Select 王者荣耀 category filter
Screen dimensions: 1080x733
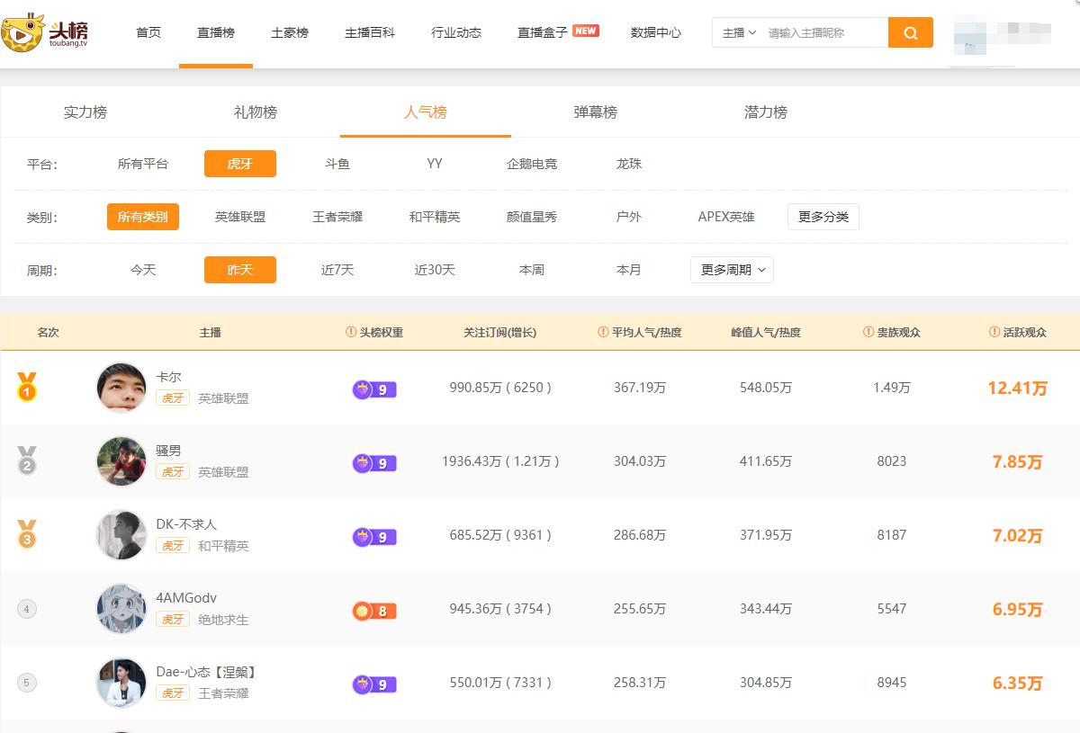[337, 217]
